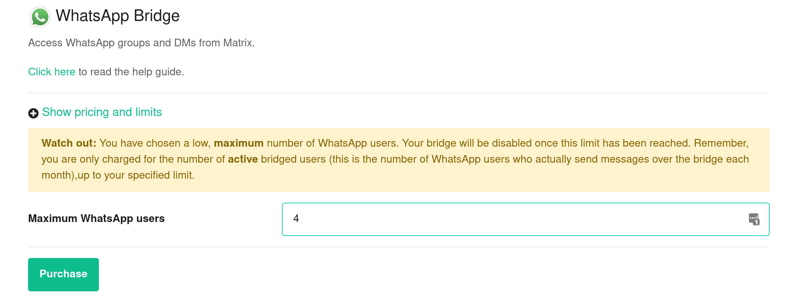
Task: Expand Show pricing and limits
Action: coord(102,112)
